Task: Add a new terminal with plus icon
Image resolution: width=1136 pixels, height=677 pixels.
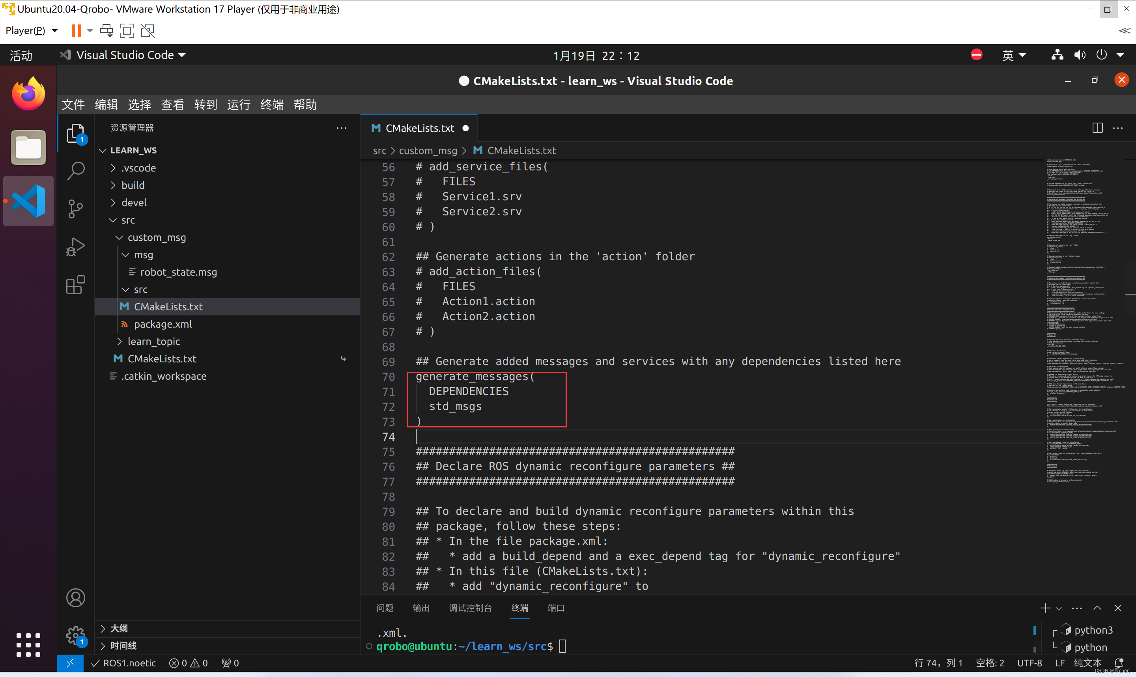Action: (x=1045, y=608)
